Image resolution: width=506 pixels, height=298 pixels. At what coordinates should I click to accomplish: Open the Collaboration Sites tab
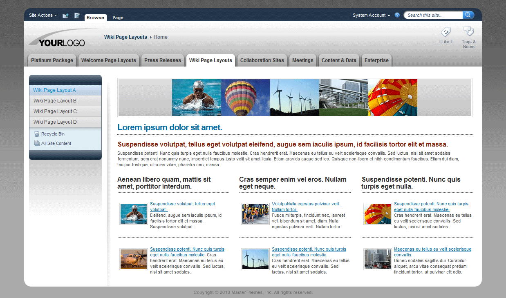tap(262, 60)
